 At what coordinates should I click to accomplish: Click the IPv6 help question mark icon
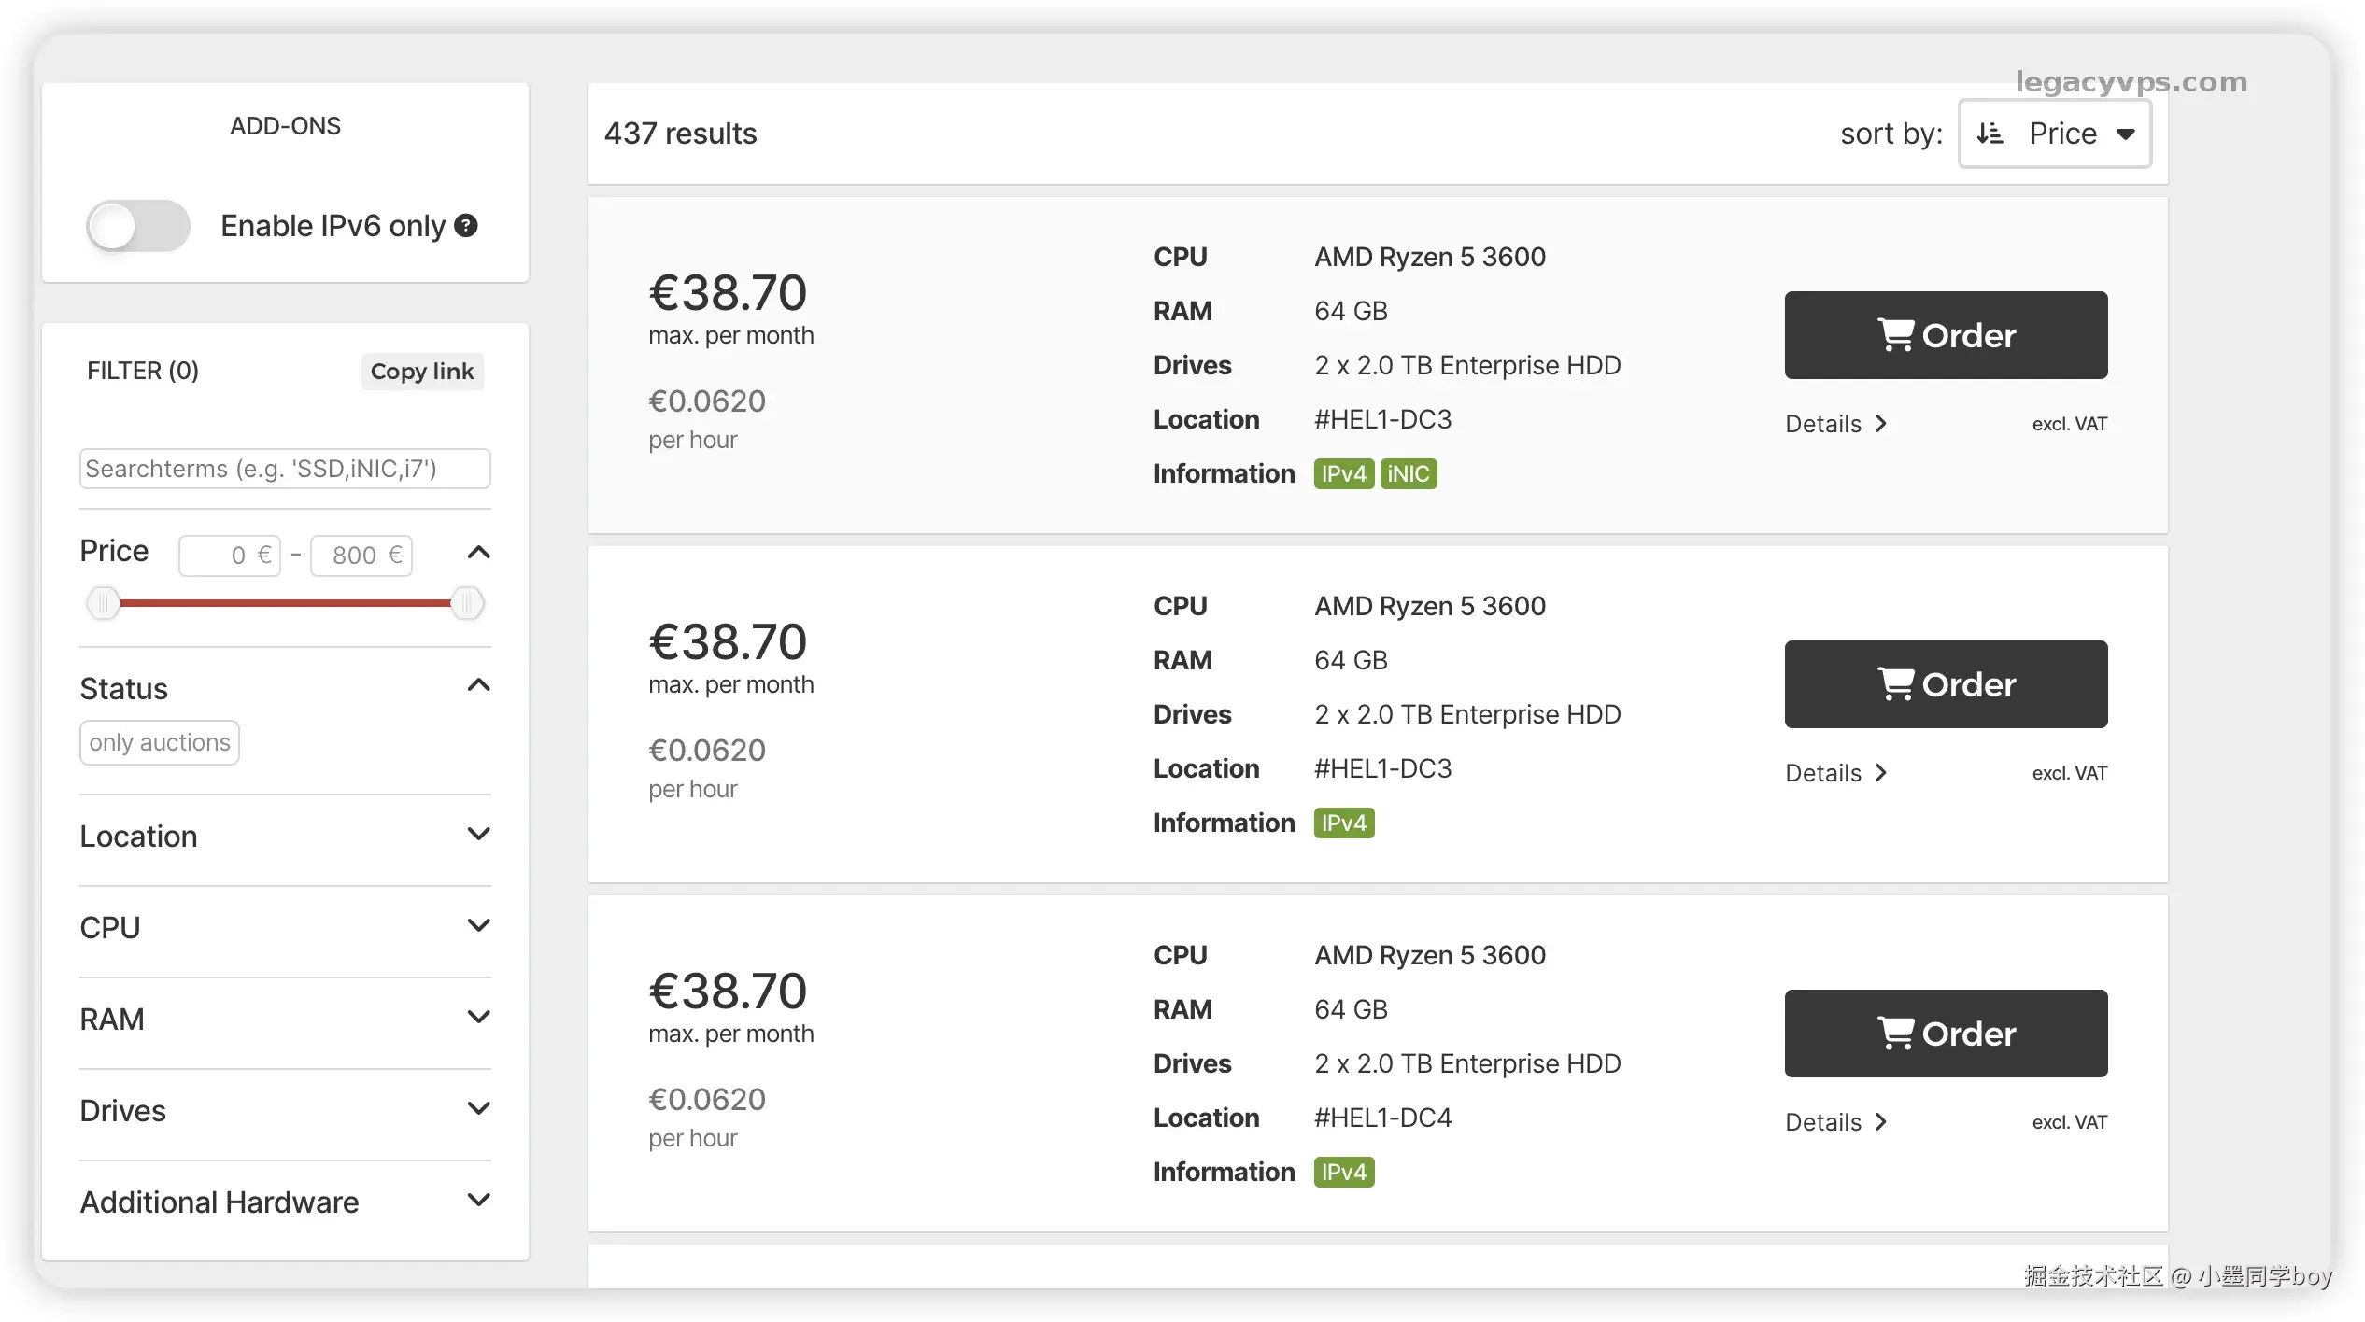pos(465,226)
